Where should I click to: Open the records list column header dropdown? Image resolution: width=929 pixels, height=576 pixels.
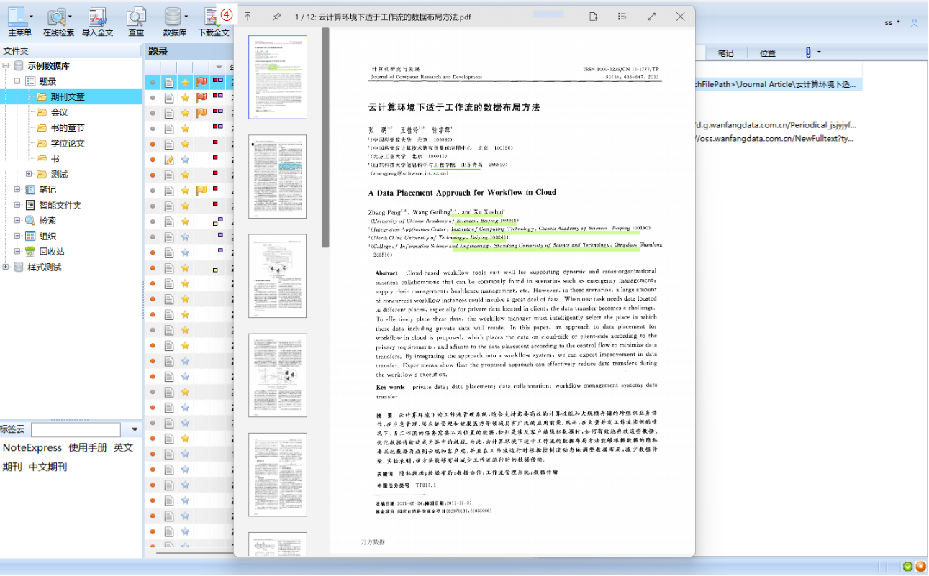click(x=220, y=67)
